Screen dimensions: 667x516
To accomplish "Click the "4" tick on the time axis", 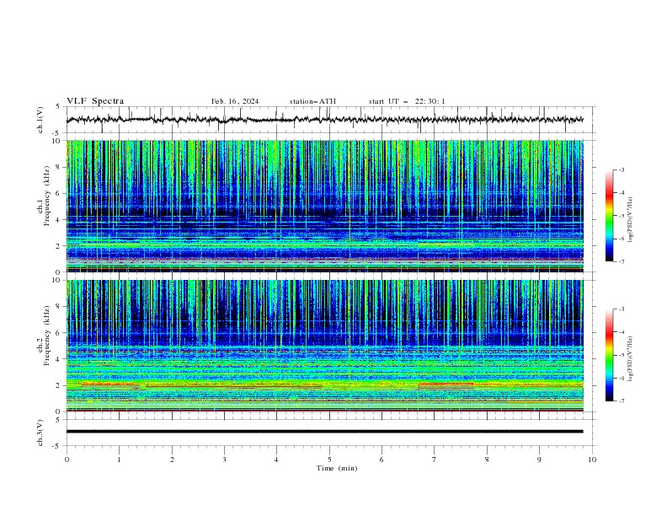I will [276, 460].
